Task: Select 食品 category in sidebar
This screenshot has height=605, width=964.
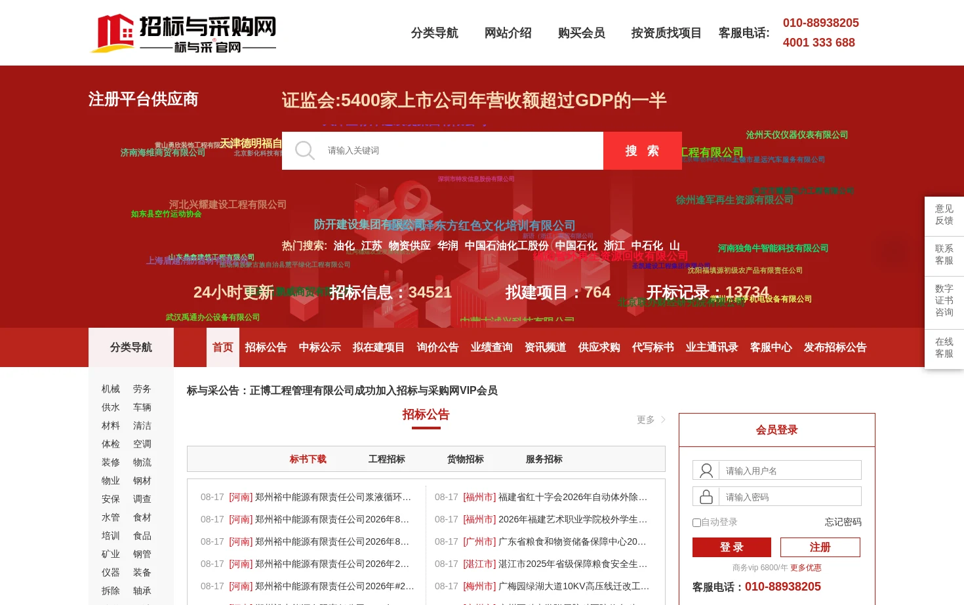Action: point(142,536)
